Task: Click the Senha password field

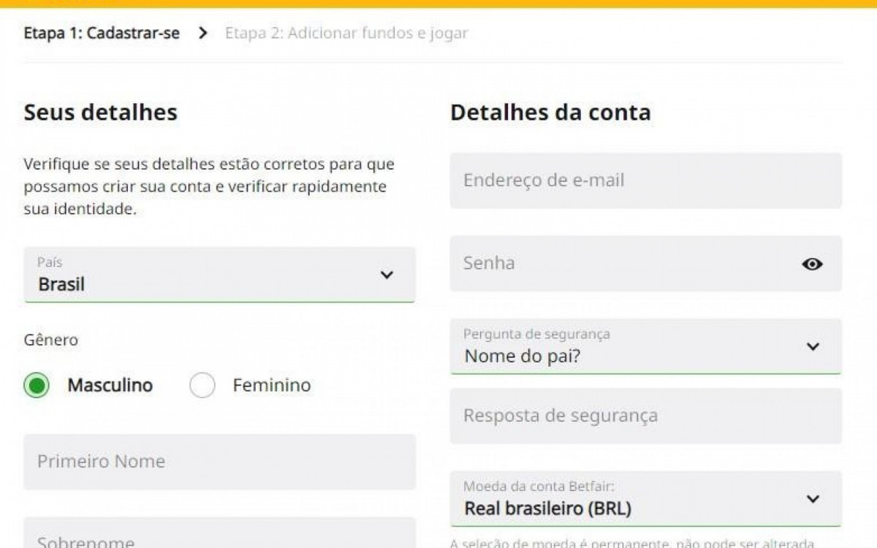Action: pyautogui.click(x=629, y=265)
